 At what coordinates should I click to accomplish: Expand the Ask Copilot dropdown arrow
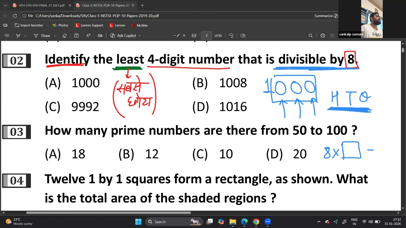(x=140, y=36)
